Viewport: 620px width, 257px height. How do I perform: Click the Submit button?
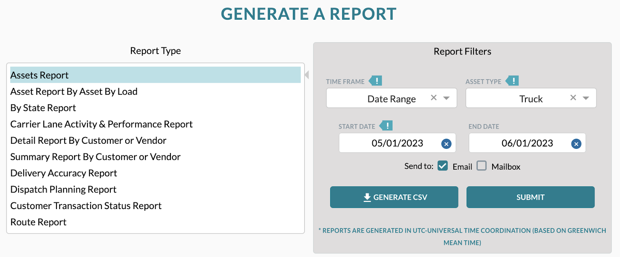[530, 197]
